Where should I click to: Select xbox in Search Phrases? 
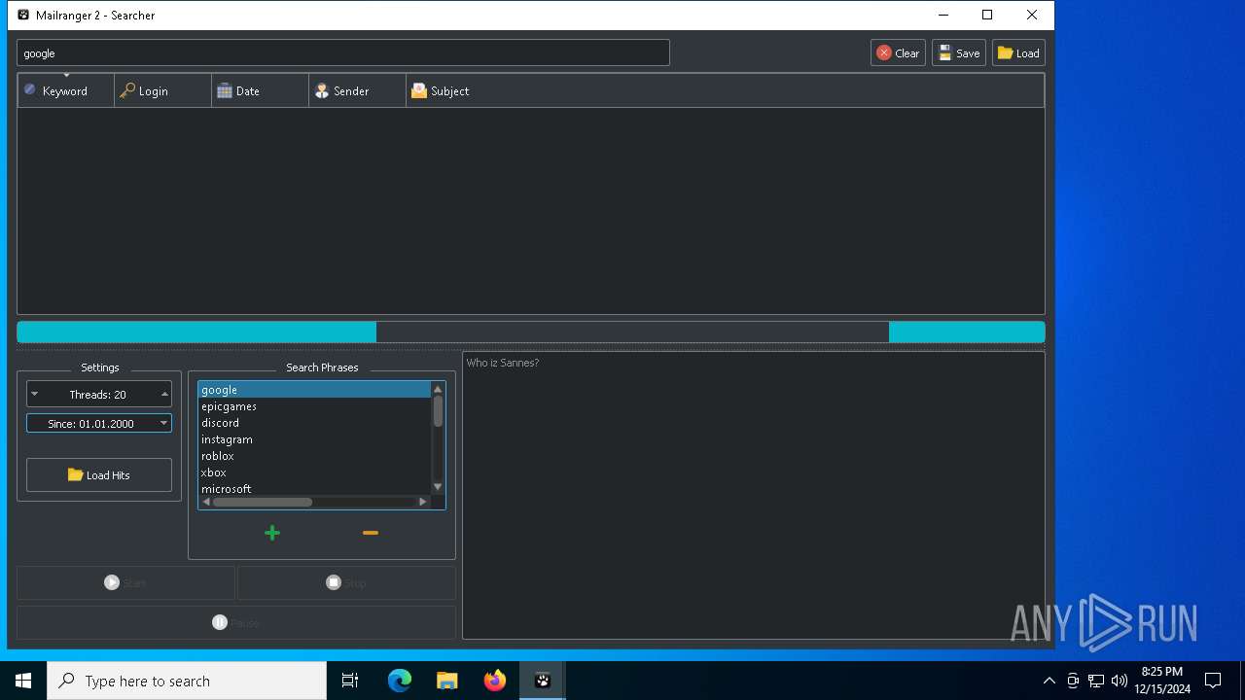(314, 472)
